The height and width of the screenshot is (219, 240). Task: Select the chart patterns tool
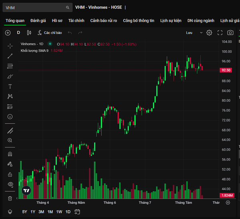pyautogui.click(x=10, y=96)
